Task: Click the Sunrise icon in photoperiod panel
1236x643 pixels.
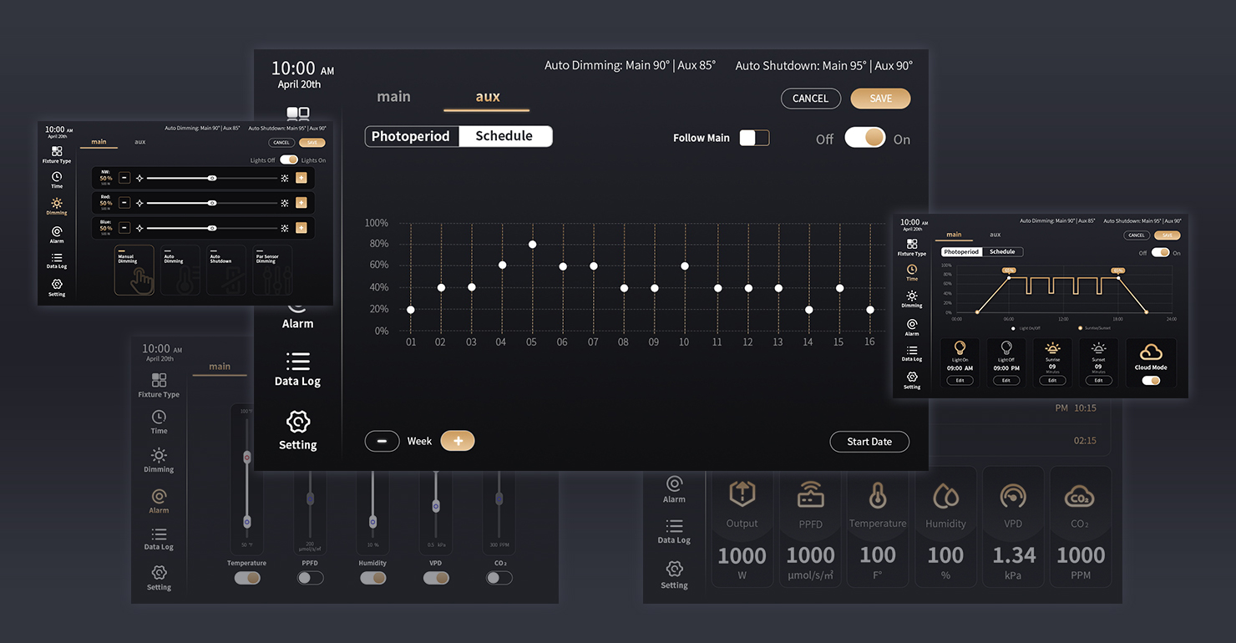Action: pyautogui.click(x=1052, y=348)
